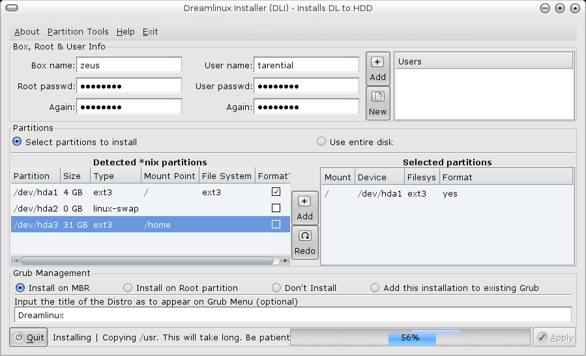
Task: Select the /dev/hda1 partition row
Action: click(150, 192)
